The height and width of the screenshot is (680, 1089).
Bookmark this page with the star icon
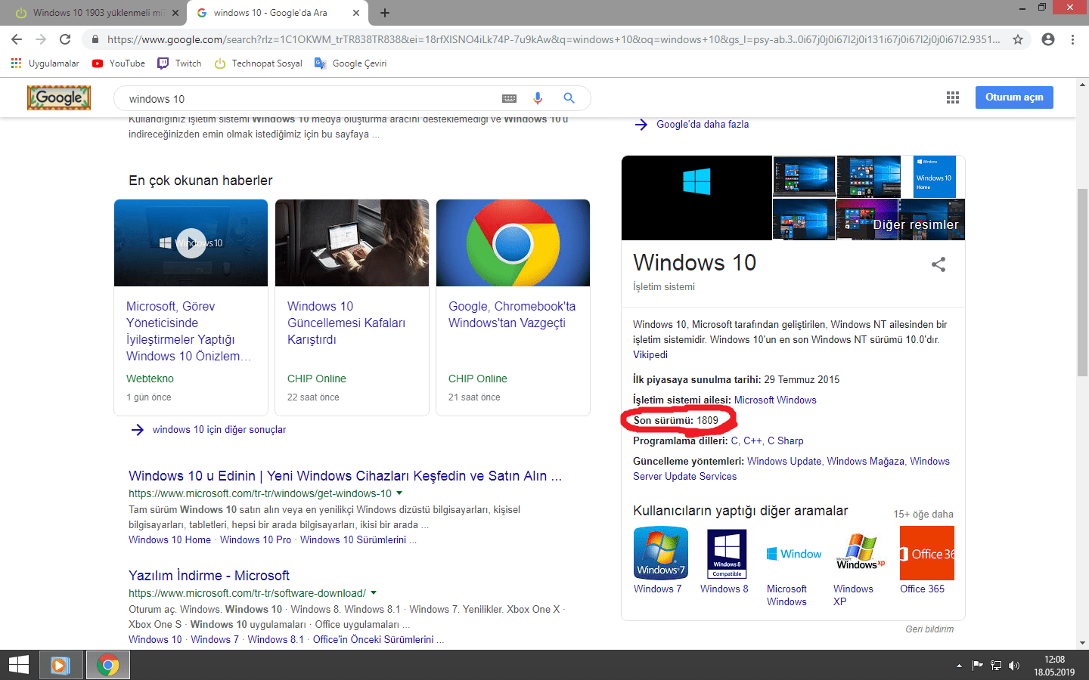pyautogui.click(x=1018, y=39)
